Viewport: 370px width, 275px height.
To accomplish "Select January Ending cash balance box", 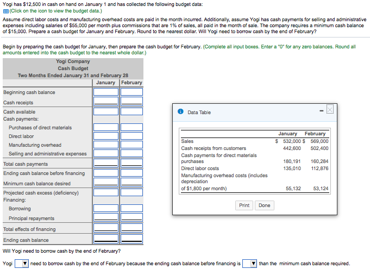I will click(106, 239).
